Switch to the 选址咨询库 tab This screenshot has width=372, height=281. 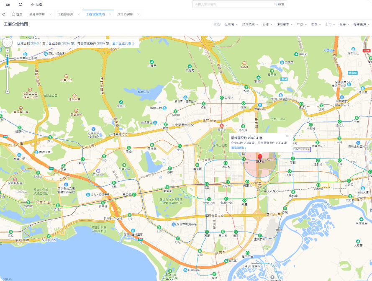(x=125, y=14)
